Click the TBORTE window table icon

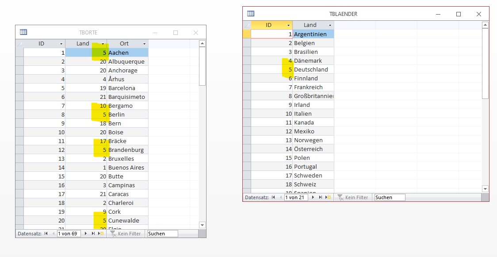pos(23,32)
